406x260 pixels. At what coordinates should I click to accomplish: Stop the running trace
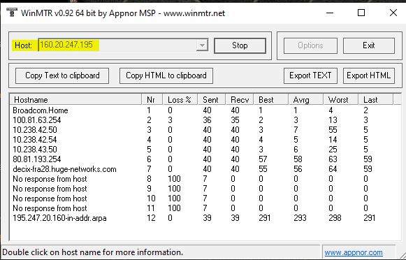[240, 45]
